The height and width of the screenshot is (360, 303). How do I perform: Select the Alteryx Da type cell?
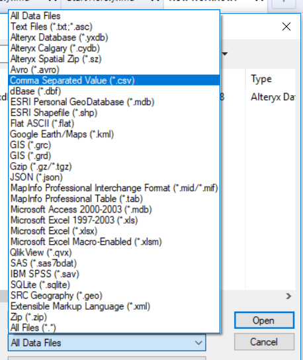[273, 97]
